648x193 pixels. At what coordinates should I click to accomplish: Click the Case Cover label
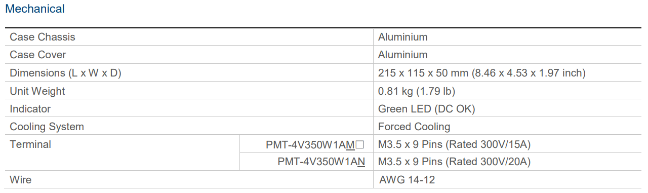(38, 55)
